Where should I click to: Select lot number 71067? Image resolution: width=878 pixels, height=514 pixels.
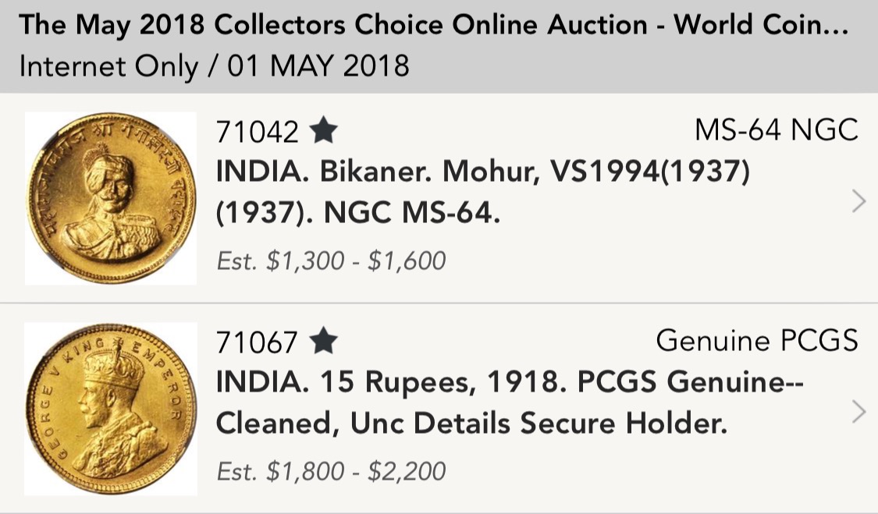(258, 342)
